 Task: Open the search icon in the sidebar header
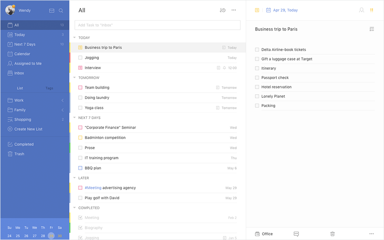pos(61,10)
